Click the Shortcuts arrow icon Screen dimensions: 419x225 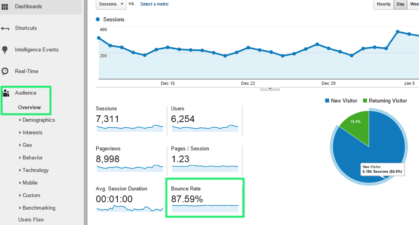coord(5,28)
